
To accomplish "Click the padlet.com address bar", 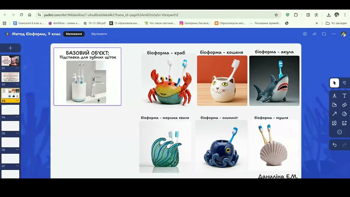I will (x=159, y=15).
